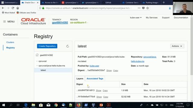Screen dimensions: 193x108
Task: Click the browser home button
Action: (18, 8)
